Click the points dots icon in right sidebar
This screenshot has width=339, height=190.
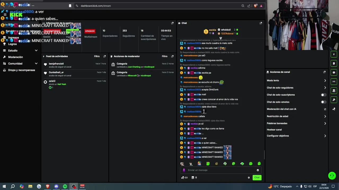[x=334, y=109]
